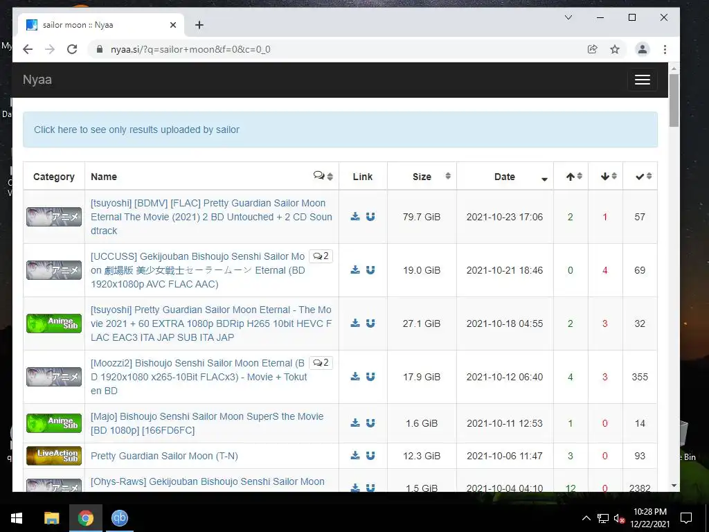Open magnet link for 27.1 GiB row
The width and height of the screenshot is (709, 532).
click(x=370, y=323)
